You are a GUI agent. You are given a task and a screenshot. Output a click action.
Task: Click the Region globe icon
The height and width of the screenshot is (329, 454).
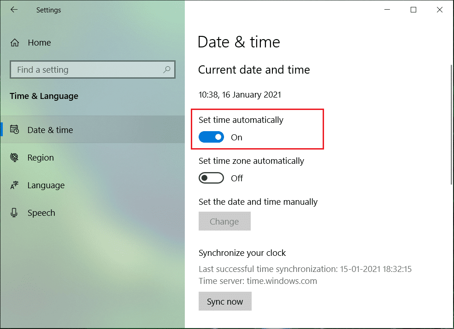click(14, 158)
